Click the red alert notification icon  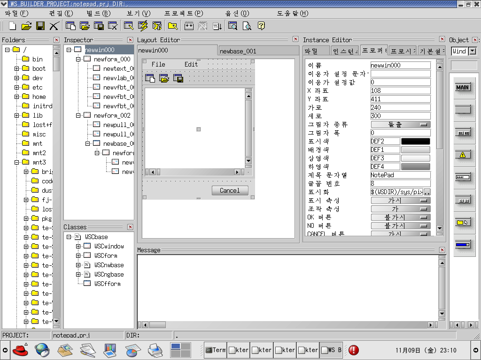click(354, 350)
